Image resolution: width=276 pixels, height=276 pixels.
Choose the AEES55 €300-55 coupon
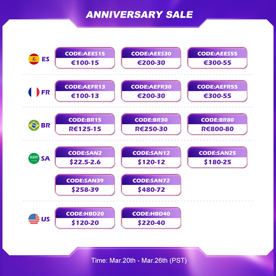tap(217, 58)
